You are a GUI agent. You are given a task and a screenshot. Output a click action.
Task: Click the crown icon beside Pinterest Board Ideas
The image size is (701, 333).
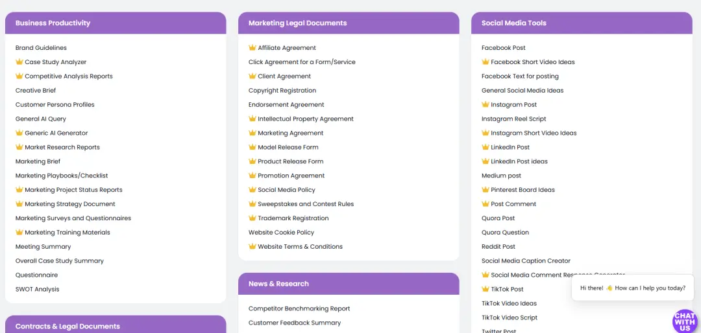click(x=486, y=190)
